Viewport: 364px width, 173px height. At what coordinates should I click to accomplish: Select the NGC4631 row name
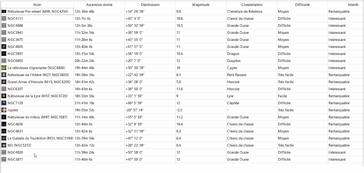pyautogui.click(x=15, y=131)
